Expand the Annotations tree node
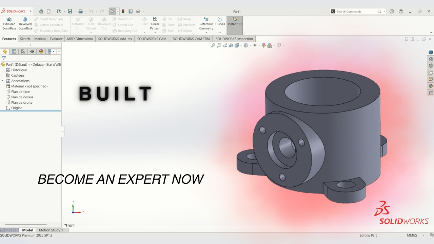The width and height of the screenshot is (434, 244). tap(3, 81)
